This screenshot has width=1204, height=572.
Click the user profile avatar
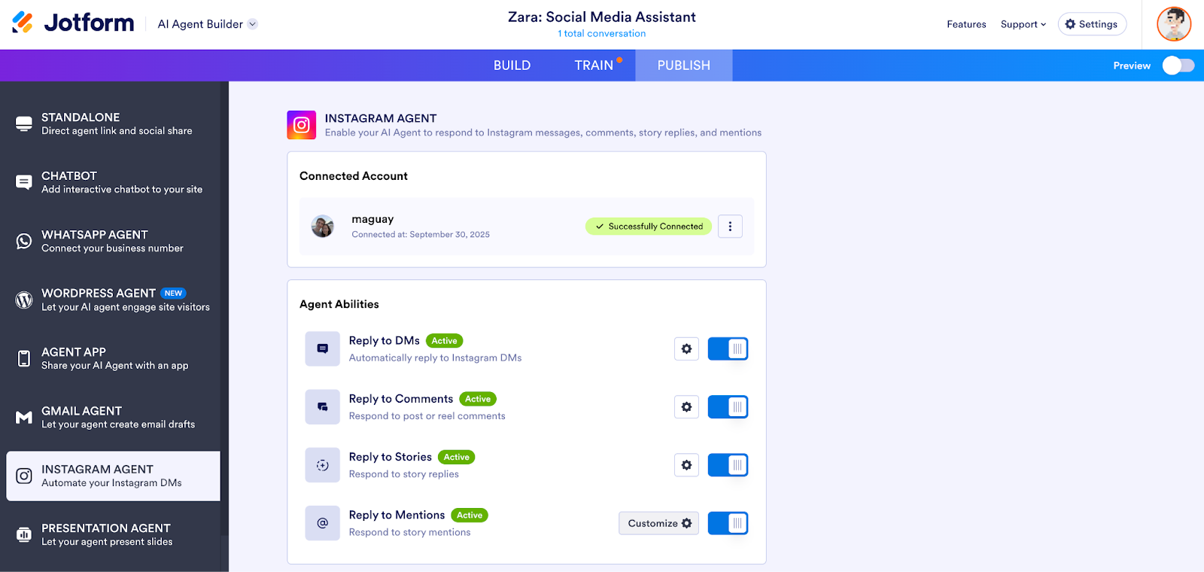click(1173, 24)
